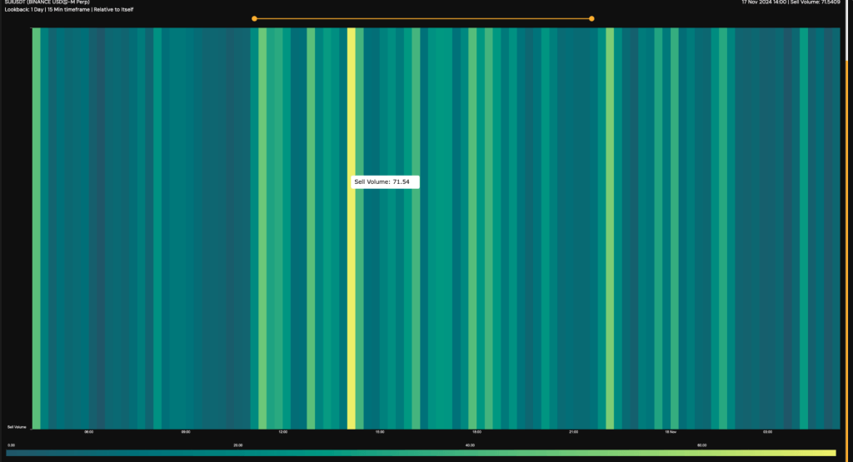Click the 'Sell Volume' row label
Image resolution: width=853 pixels, height=462 pixels.
(17, 427)
